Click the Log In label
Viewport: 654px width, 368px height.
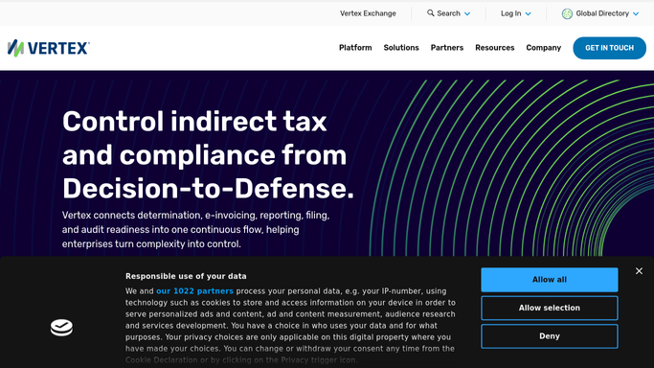[x=510, y=13]
